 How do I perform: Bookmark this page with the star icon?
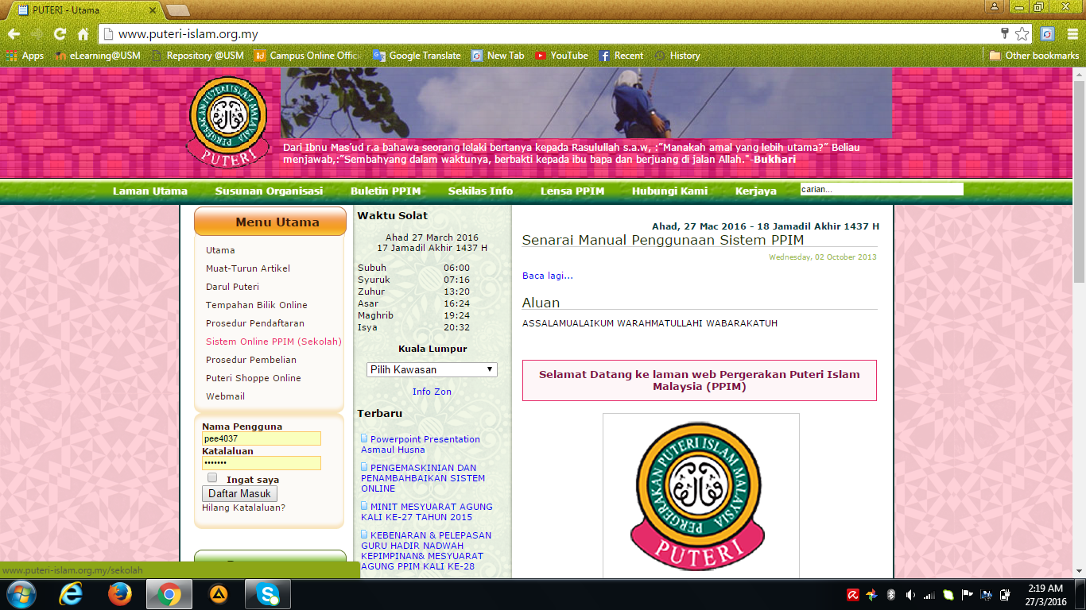coord(1022,34)
